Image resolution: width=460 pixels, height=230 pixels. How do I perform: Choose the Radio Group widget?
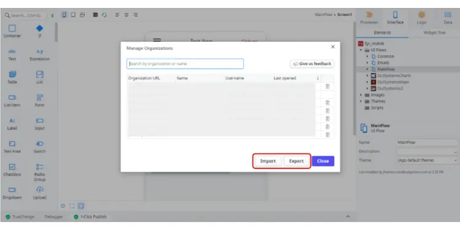coord(40,167)
